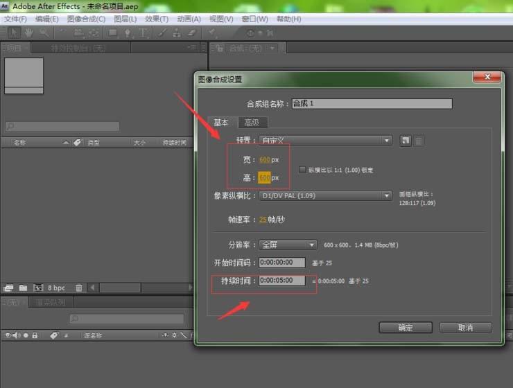Click the new composition icon near 8 bpc
The width and height of the screenshot is (513, 388).
(38, 288)
